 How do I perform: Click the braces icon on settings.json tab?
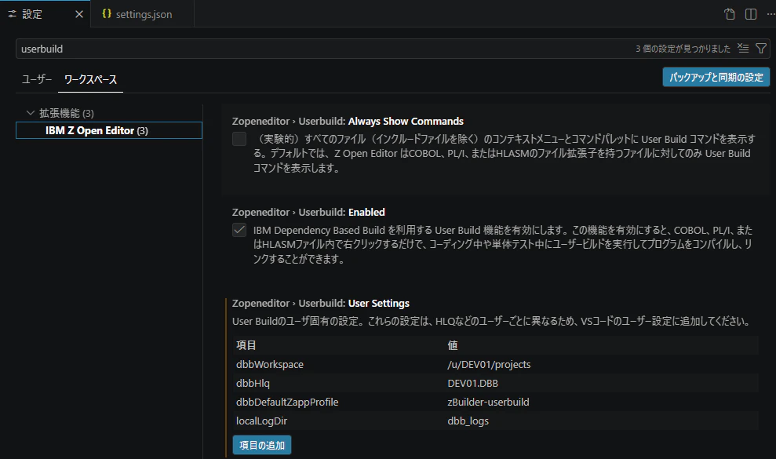[107, 14]
